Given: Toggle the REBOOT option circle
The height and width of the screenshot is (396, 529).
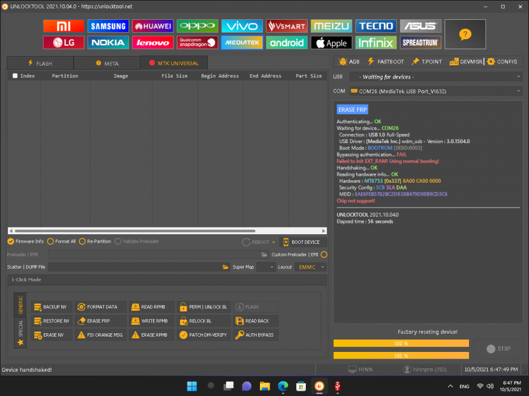Looking at the screenshot, I should (x=246, y=242).
